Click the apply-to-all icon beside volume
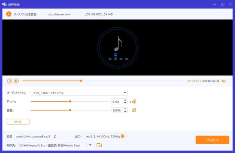The image size is (235, 153). (134, 110)
